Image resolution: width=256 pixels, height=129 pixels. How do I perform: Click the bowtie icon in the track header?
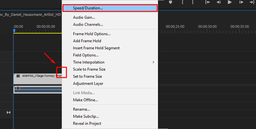[x=8, y=112]
